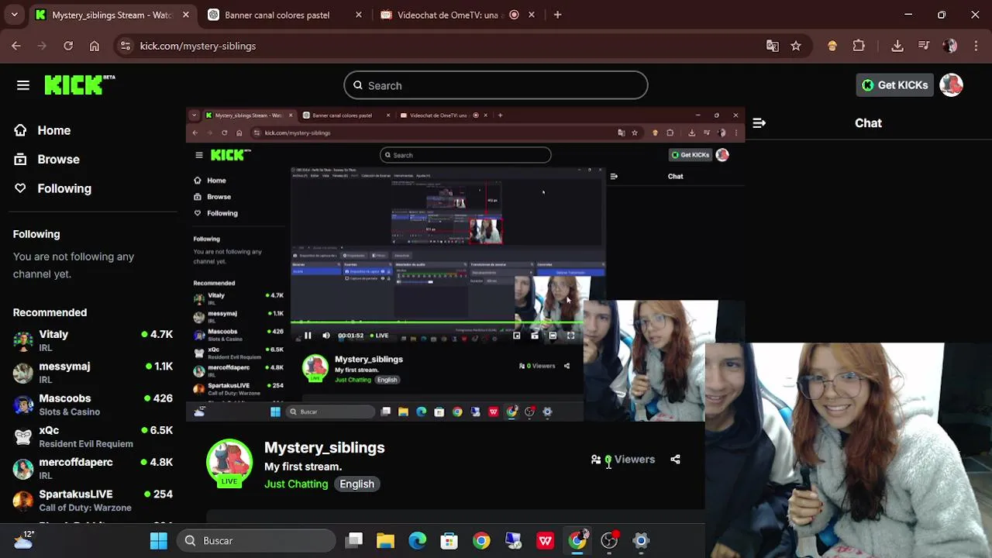This screenshot has width=992, height=558.
Task: Open the browser tab search dropdown
Action: [14, 15]
